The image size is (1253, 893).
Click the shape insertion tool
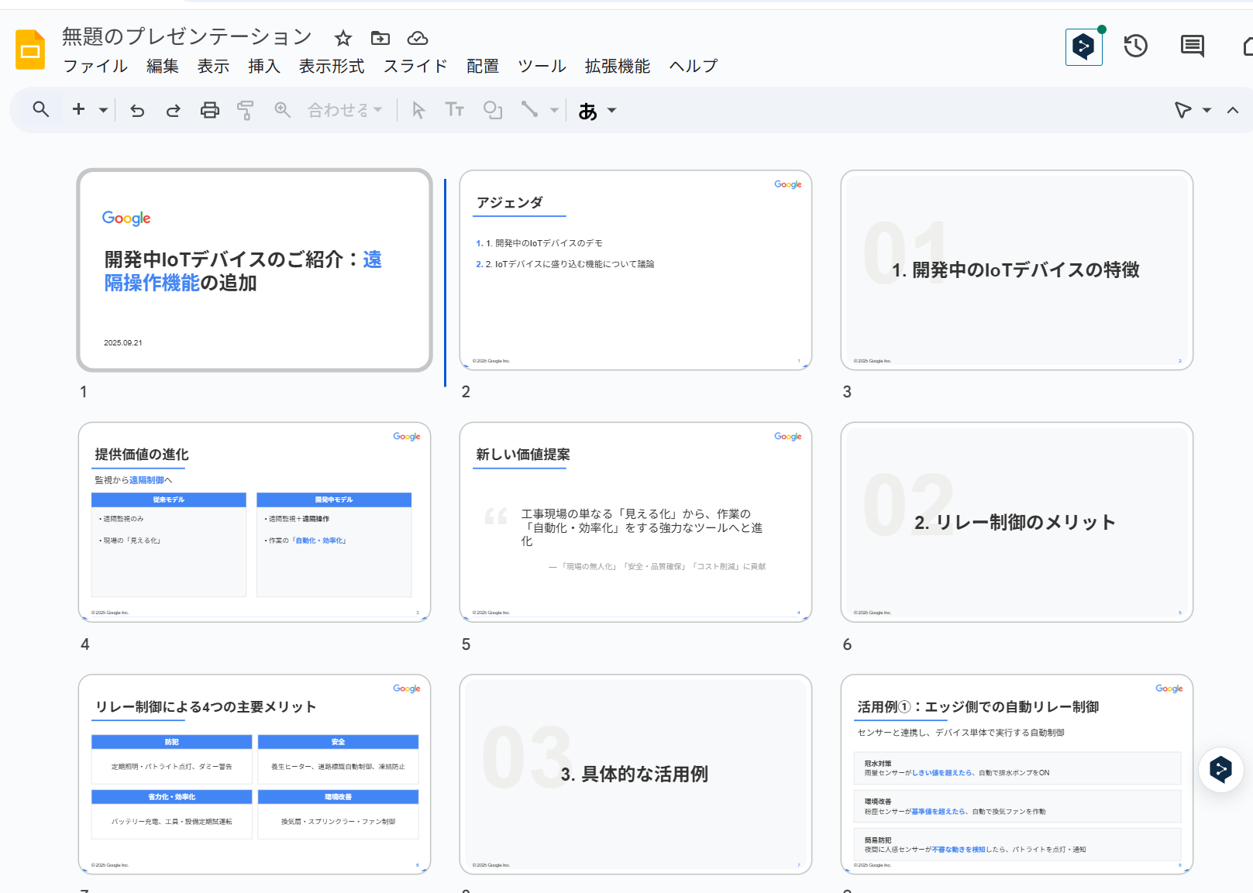(x=492, y=110)
